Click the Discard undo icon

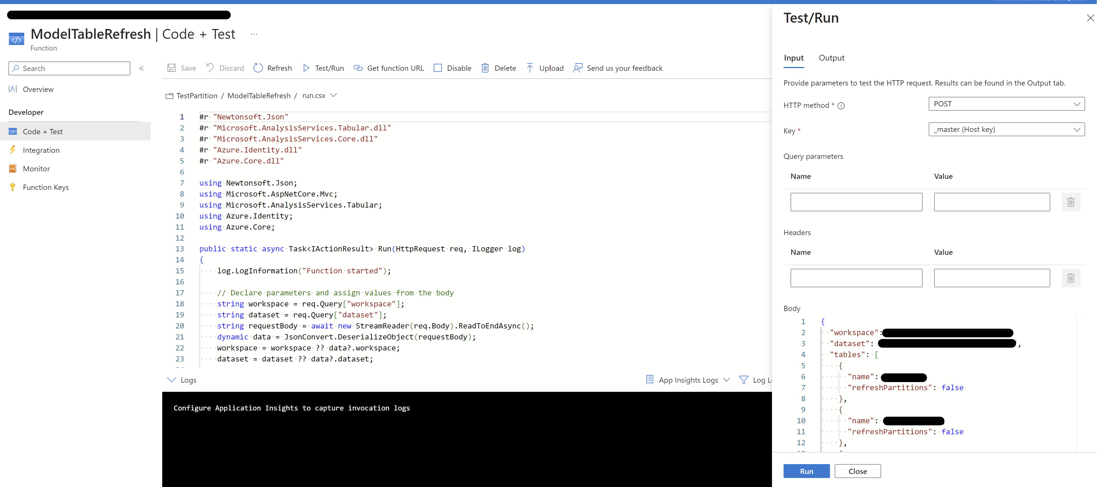[210, 68]
